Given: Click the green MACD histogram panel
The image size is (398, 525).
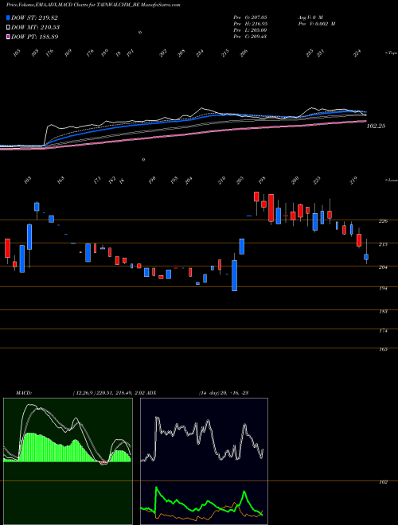Looking at the screenshot, I should click(x=68, y=461).
